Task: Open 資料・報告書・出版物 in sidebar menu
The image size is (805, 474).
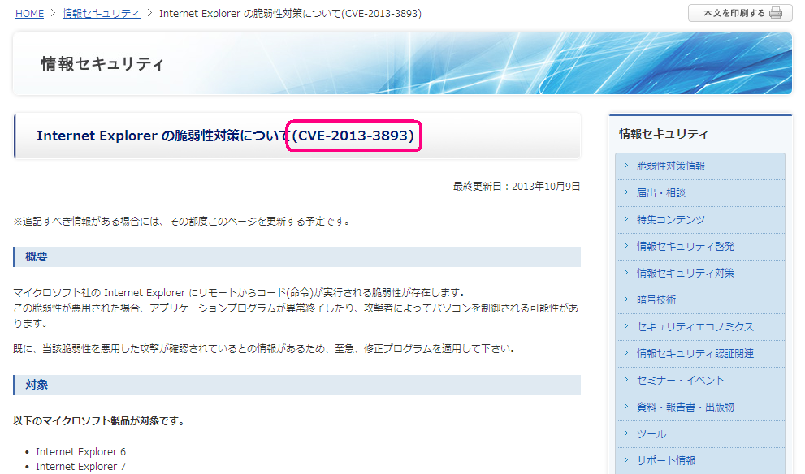Action: 700,407
